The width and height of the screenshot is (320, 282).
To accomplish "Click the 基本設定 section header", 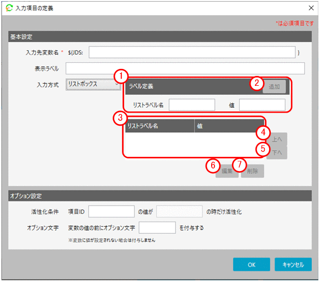I will [x=160, y=37].
